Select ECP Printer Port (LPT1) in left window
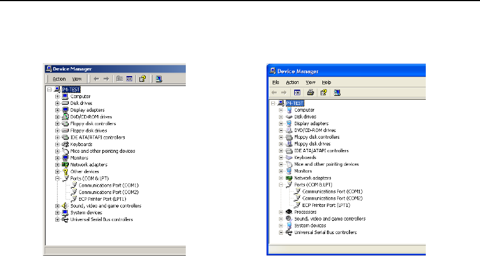 pyautogui.click(x=102, y=199)
